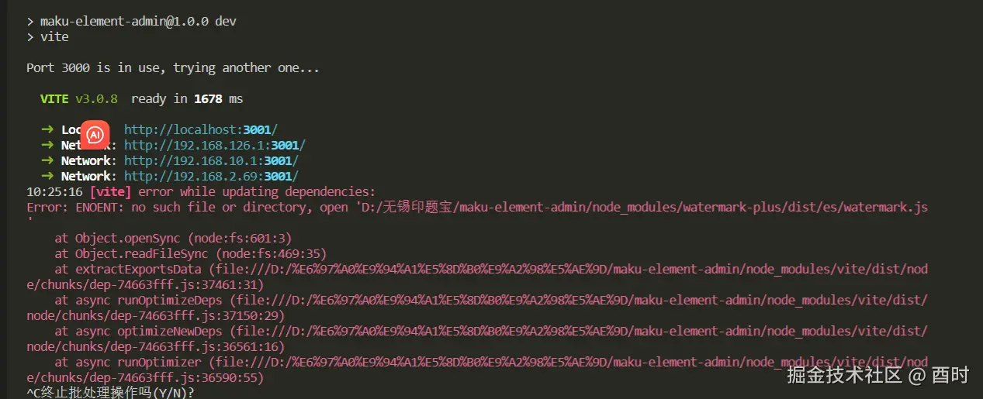Click the 掘金技术社区 watermark text
The width and height of the screenshot is (983, 399).
845,376
